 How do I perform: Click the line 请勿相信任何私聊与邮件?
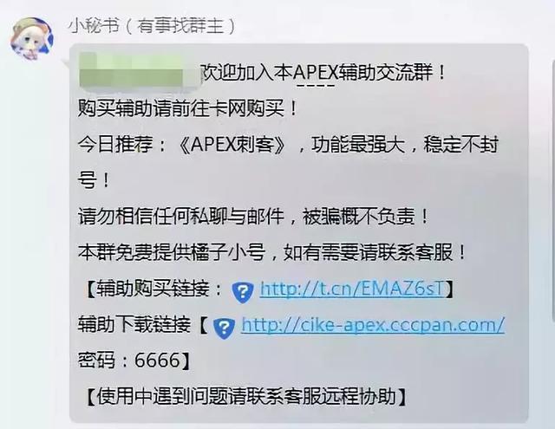181,217
